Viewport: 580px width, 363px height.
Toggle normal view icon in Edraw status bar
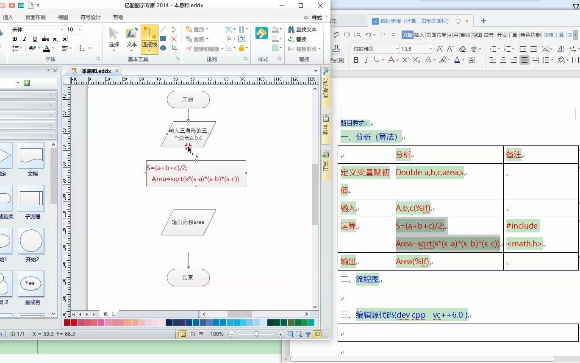(183, 334)
